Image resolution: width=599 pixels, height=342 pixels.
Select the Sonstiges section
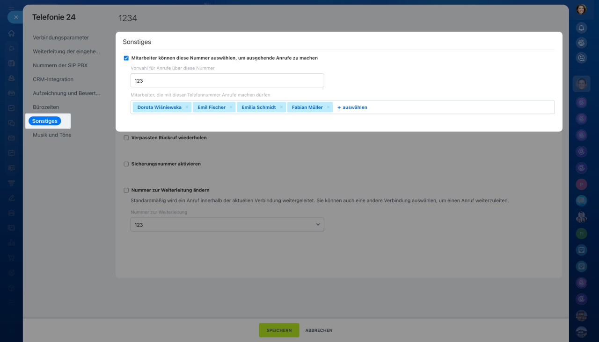coord(45,121)
